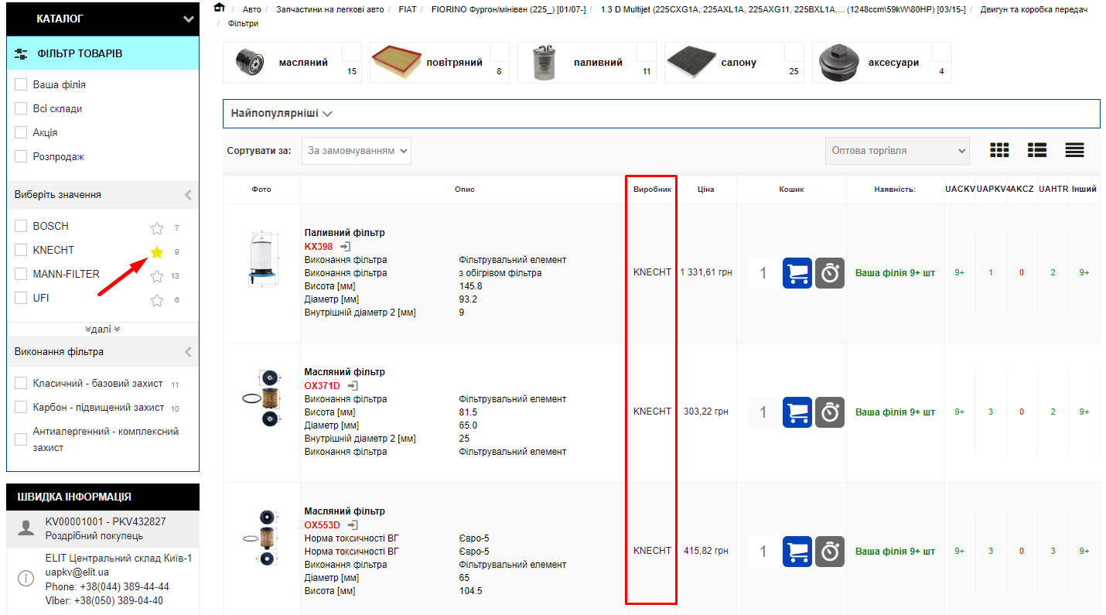Image resolution: width=1106 pixels, height=615 pixels.
Task: Toggle the favorite star next to BOSCH
Action: [157, 228]
